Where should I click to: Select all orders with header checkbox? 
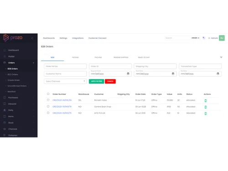pos(48,94)
